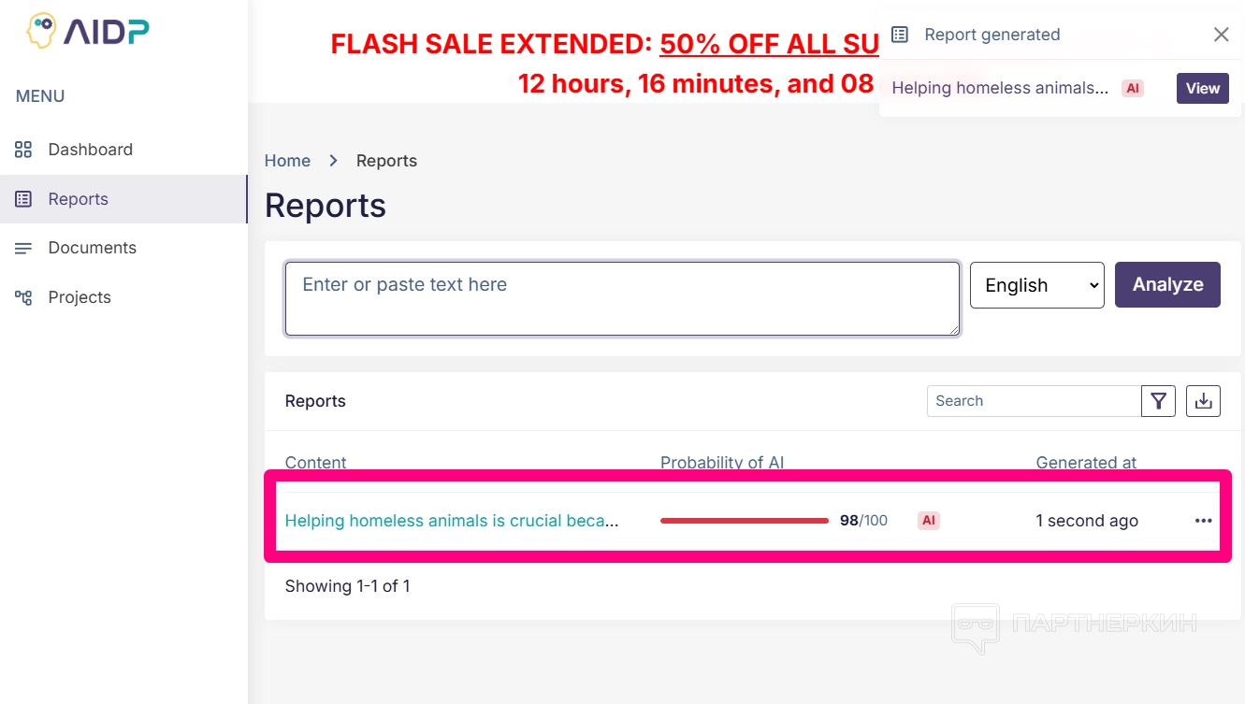Click the filter funnel icon
Viewport: 1245px width, 704px height.
point(1158,401)
